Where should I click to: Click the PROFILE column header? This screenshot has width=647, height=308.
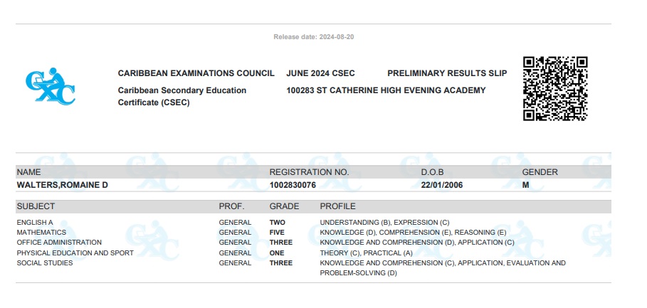(337, 206)
